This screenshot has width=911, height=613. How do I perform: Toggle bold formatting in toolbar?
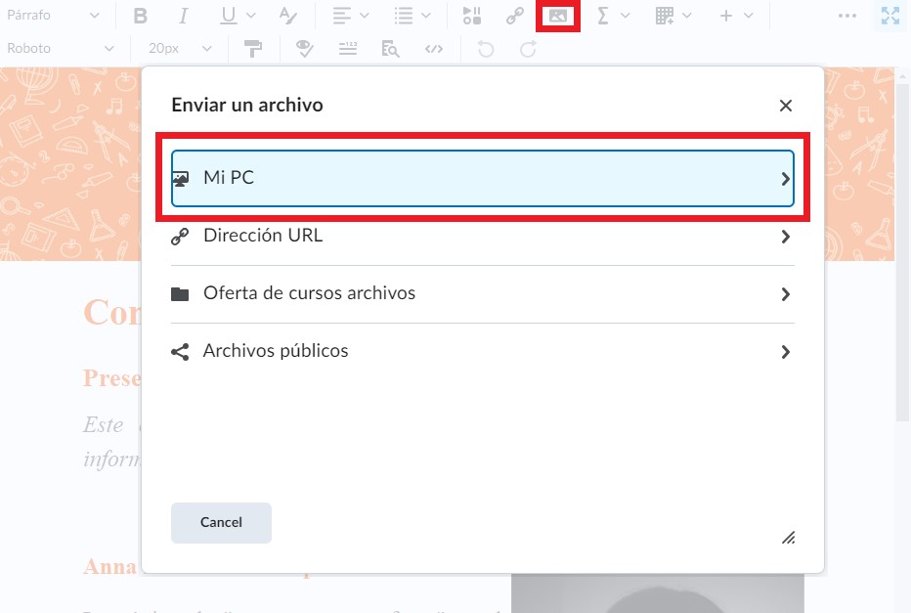141,16
